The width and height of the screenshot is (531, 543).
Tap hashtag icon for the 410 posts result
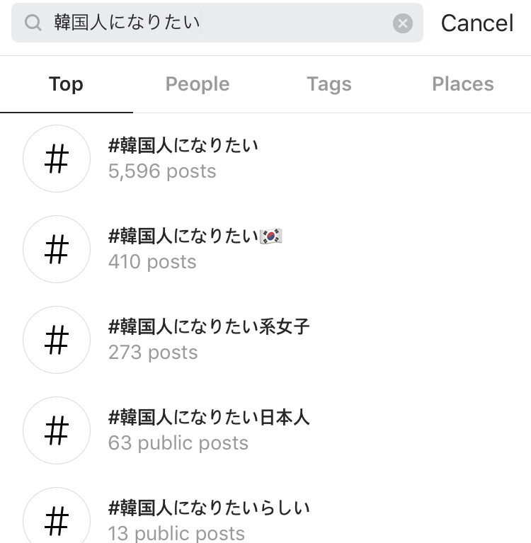tap(57, 249)
